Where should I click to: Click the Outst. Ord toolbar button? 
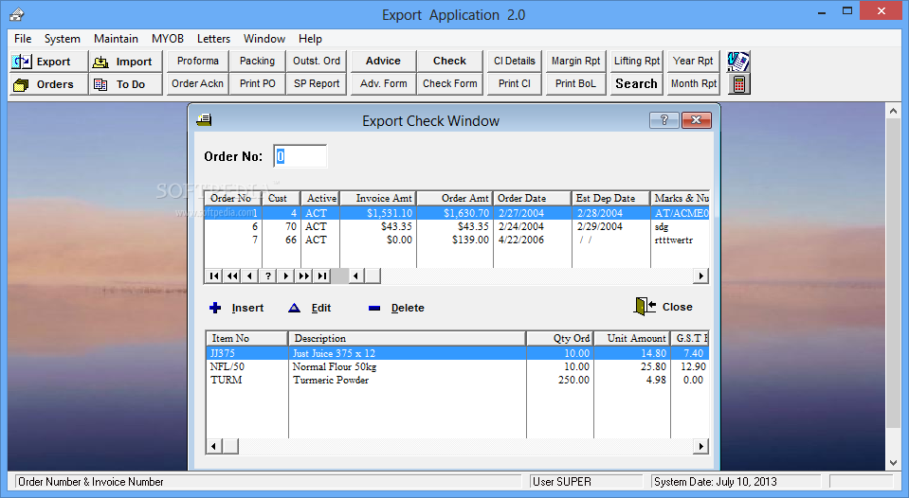click(317, 61)
